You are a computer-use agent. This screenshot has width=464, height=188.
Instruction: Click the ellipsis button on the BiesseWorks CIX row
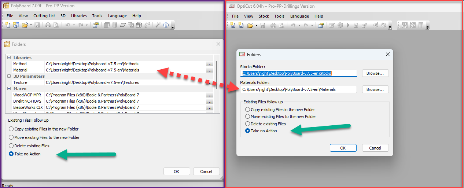click(x=209, y=108)
